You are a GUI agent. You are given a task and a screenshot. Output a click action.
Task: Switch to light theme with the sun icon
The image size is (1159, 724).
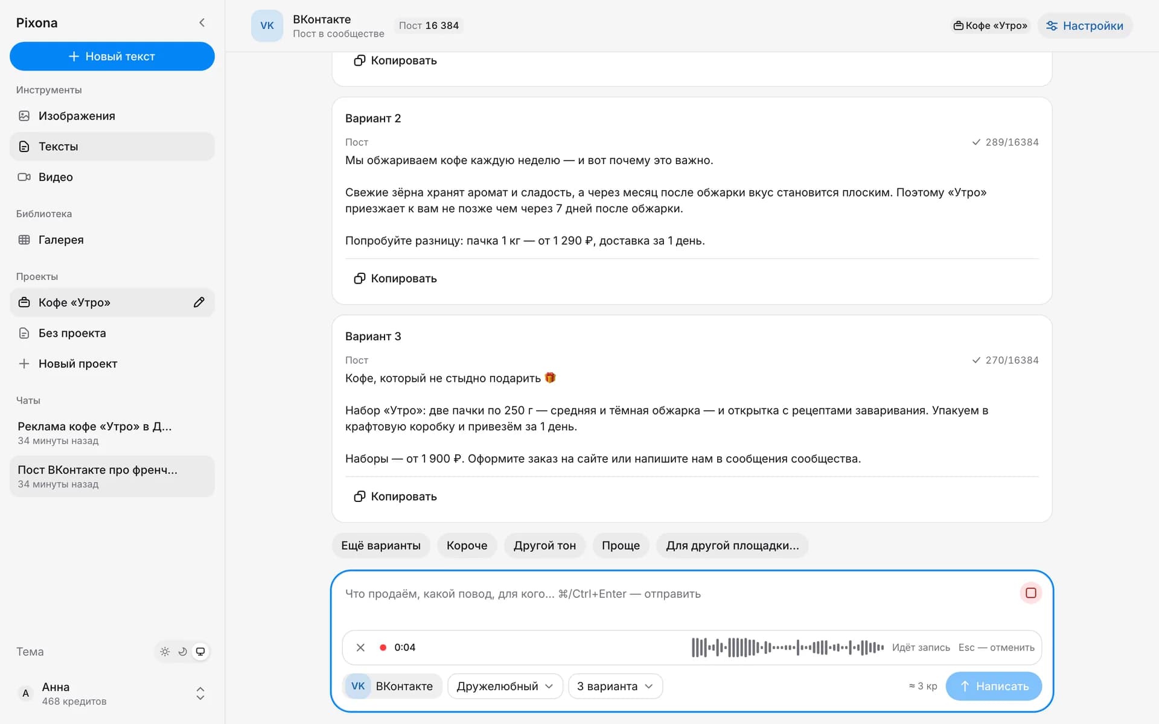pos(165,652)
